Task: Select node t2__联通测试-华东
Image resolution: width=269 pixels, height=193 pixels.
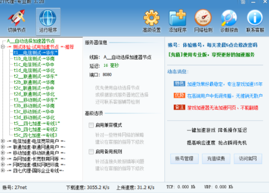Action: pos(35,76)
